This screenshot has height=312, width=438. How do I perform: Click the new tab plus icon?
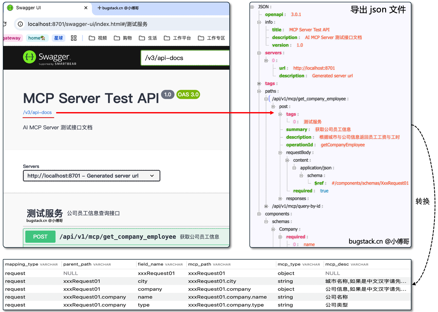pos(99,8)
